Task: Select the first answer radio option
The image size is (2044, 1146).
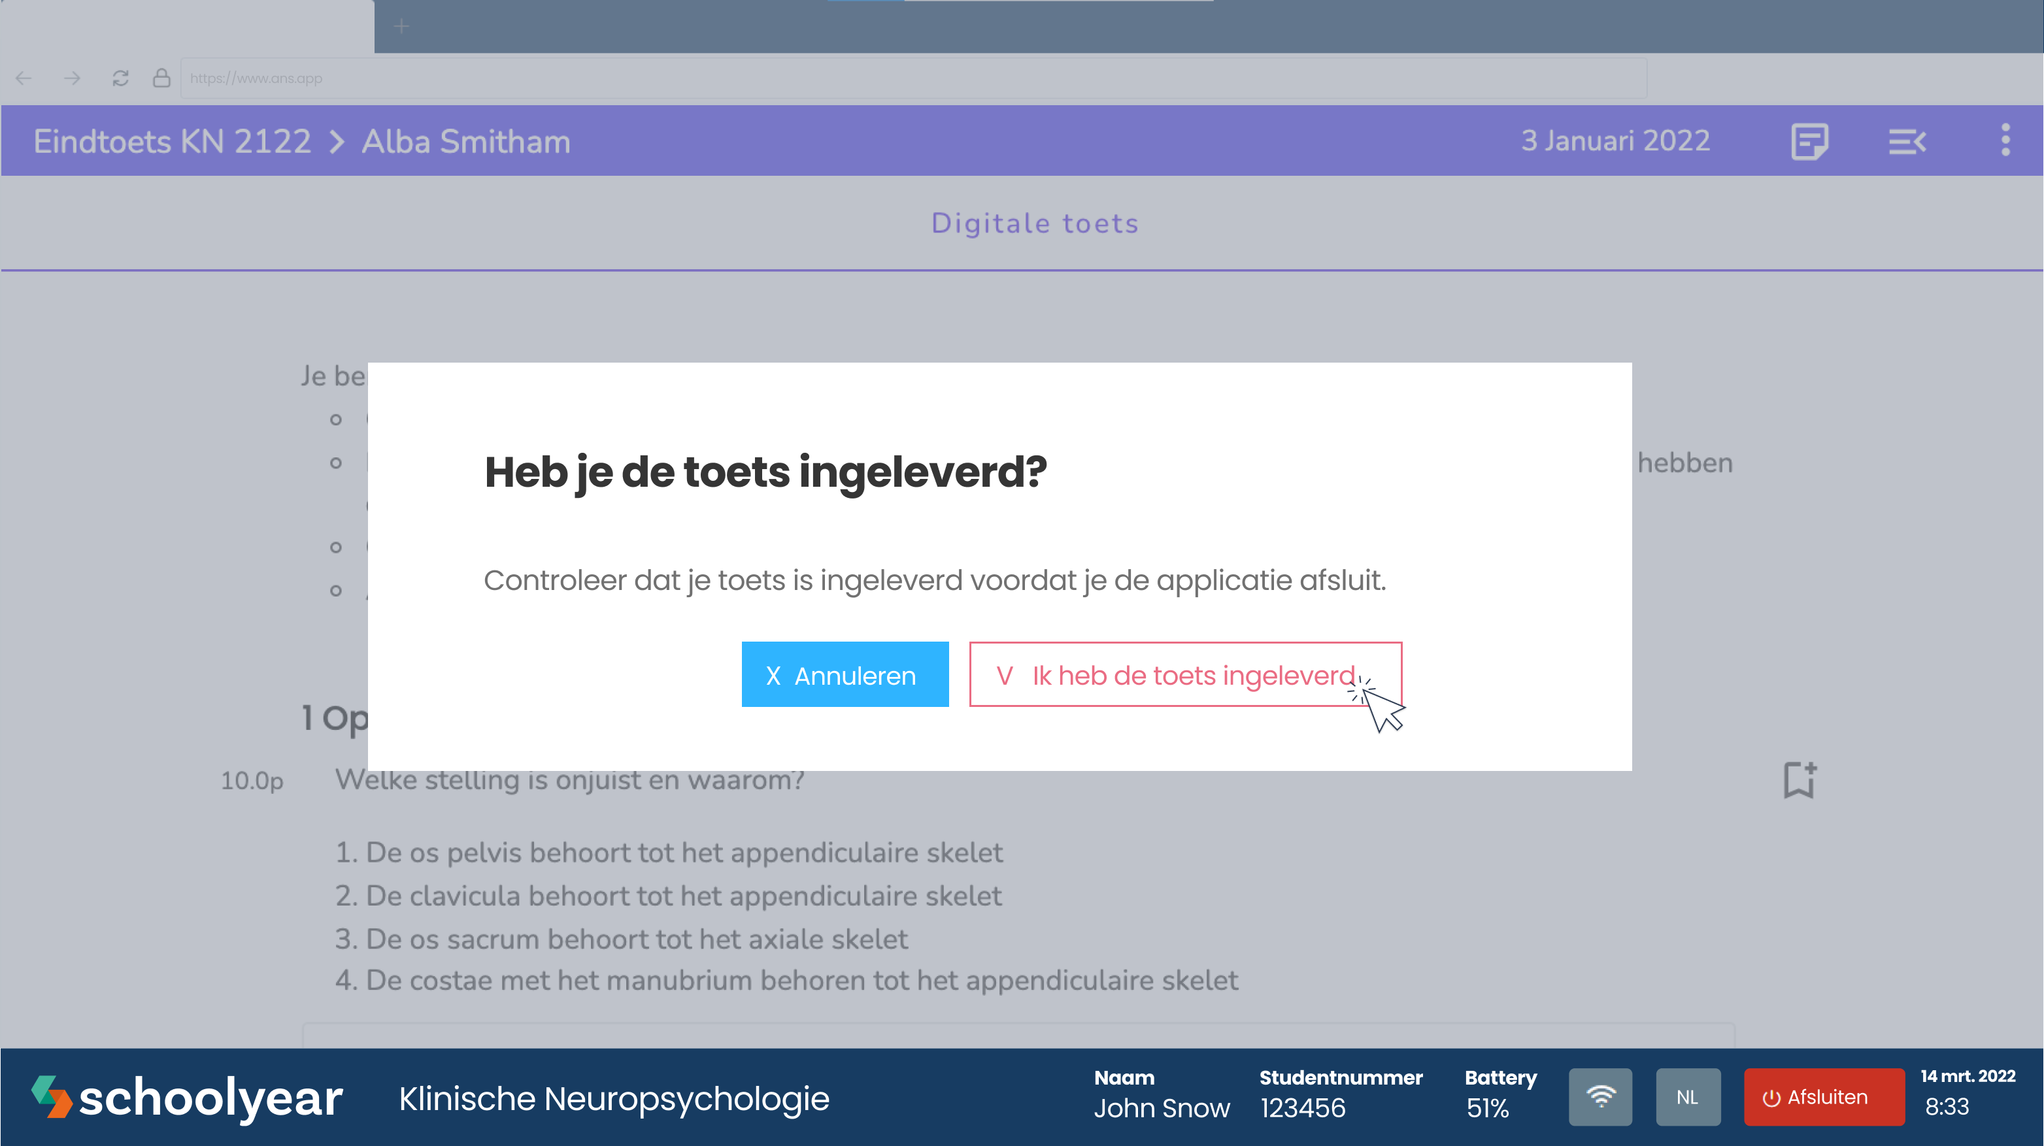Action: [x=337, y=419]
